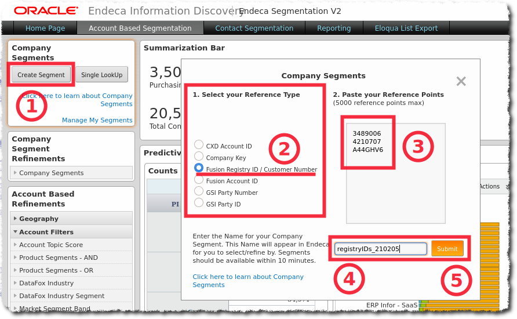Viewport: 517px width, 319px height.
Task: Submit the new company segment
Action: point(447,249)
